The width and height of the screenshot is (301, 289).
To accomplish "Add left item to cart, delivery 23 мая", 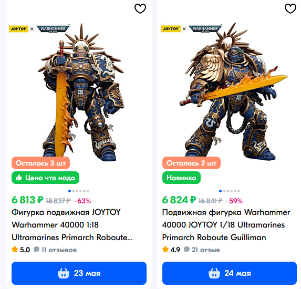I will coord(79,273).
